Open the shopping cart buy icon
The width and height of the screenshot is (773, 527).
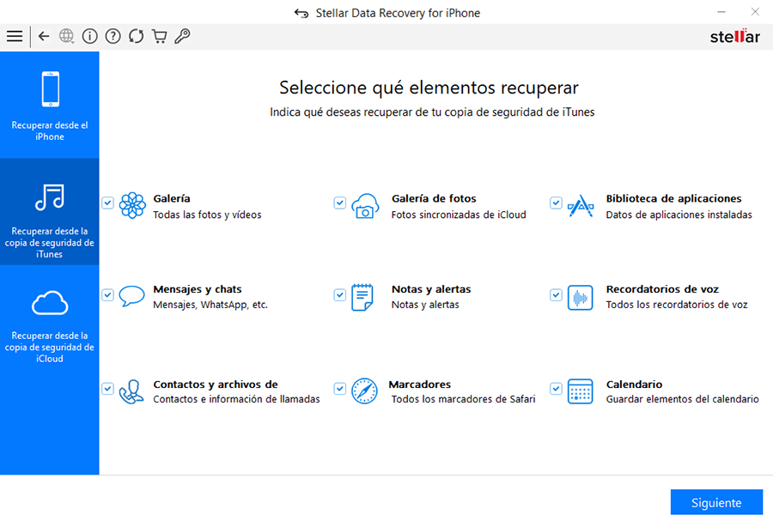tap(159, 36)
